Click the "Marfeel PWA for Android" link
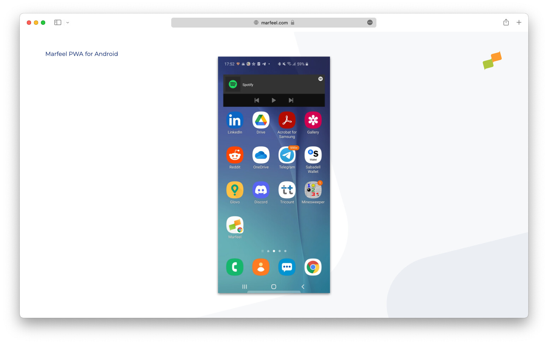 (x=82, y=54)
